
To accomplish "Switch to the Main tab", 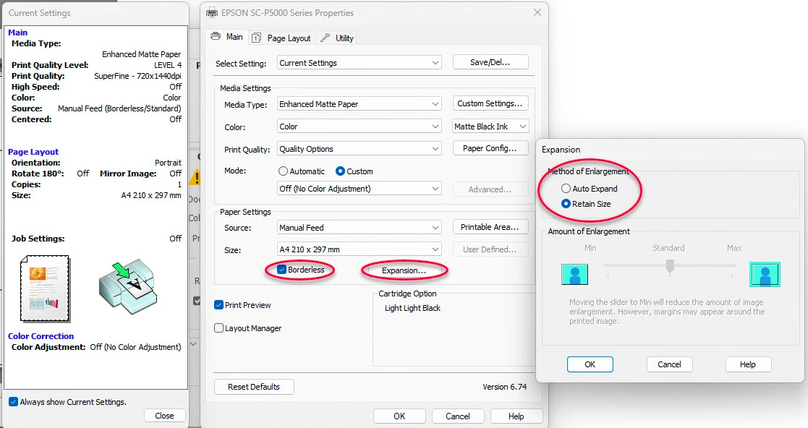I will 227,37.
